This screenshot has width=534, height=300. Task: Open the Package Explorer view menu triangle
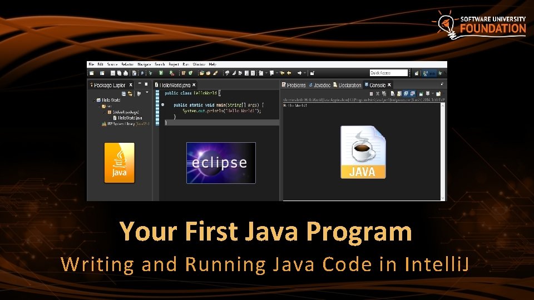(x=147, y=92)
